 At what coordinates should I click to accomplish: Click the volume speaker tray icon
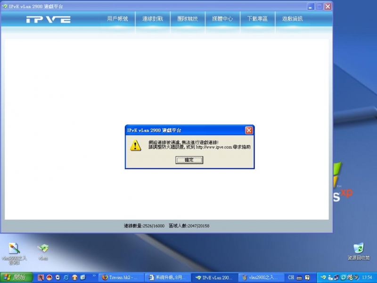point(356,278)
